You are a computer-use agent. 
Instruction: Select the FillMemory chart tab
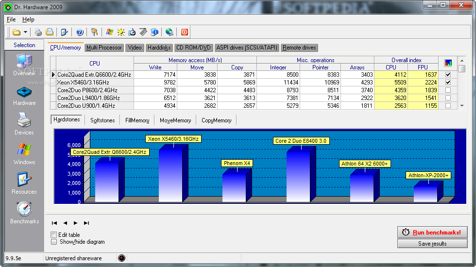137,120
